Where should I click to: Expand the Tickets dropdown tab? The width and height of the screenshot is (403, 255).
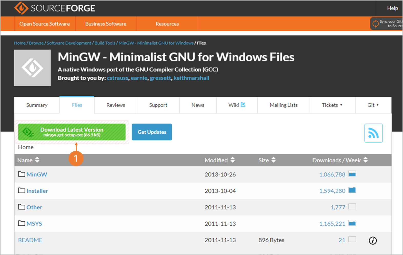coord(332,105)
